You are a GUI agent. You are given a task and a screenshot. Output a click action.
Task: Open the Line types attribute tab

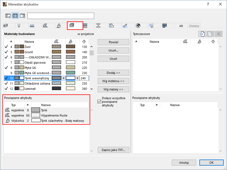32,26
